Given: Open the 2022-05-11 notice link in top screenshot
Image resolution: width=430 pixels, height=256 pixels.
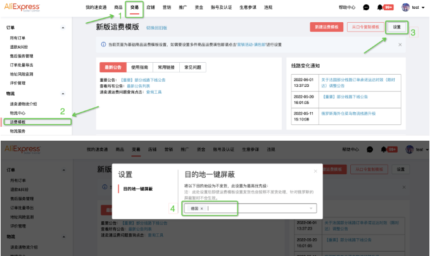Looking at the screenshot, I should pyautogui.click(x=348, y=113).
